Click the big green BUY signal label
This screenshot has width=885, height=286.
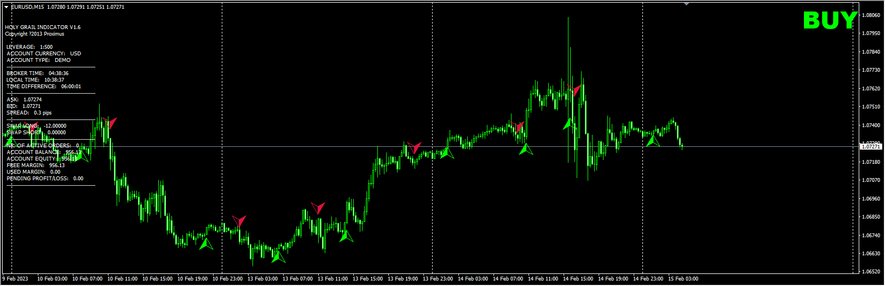[829, 21]
